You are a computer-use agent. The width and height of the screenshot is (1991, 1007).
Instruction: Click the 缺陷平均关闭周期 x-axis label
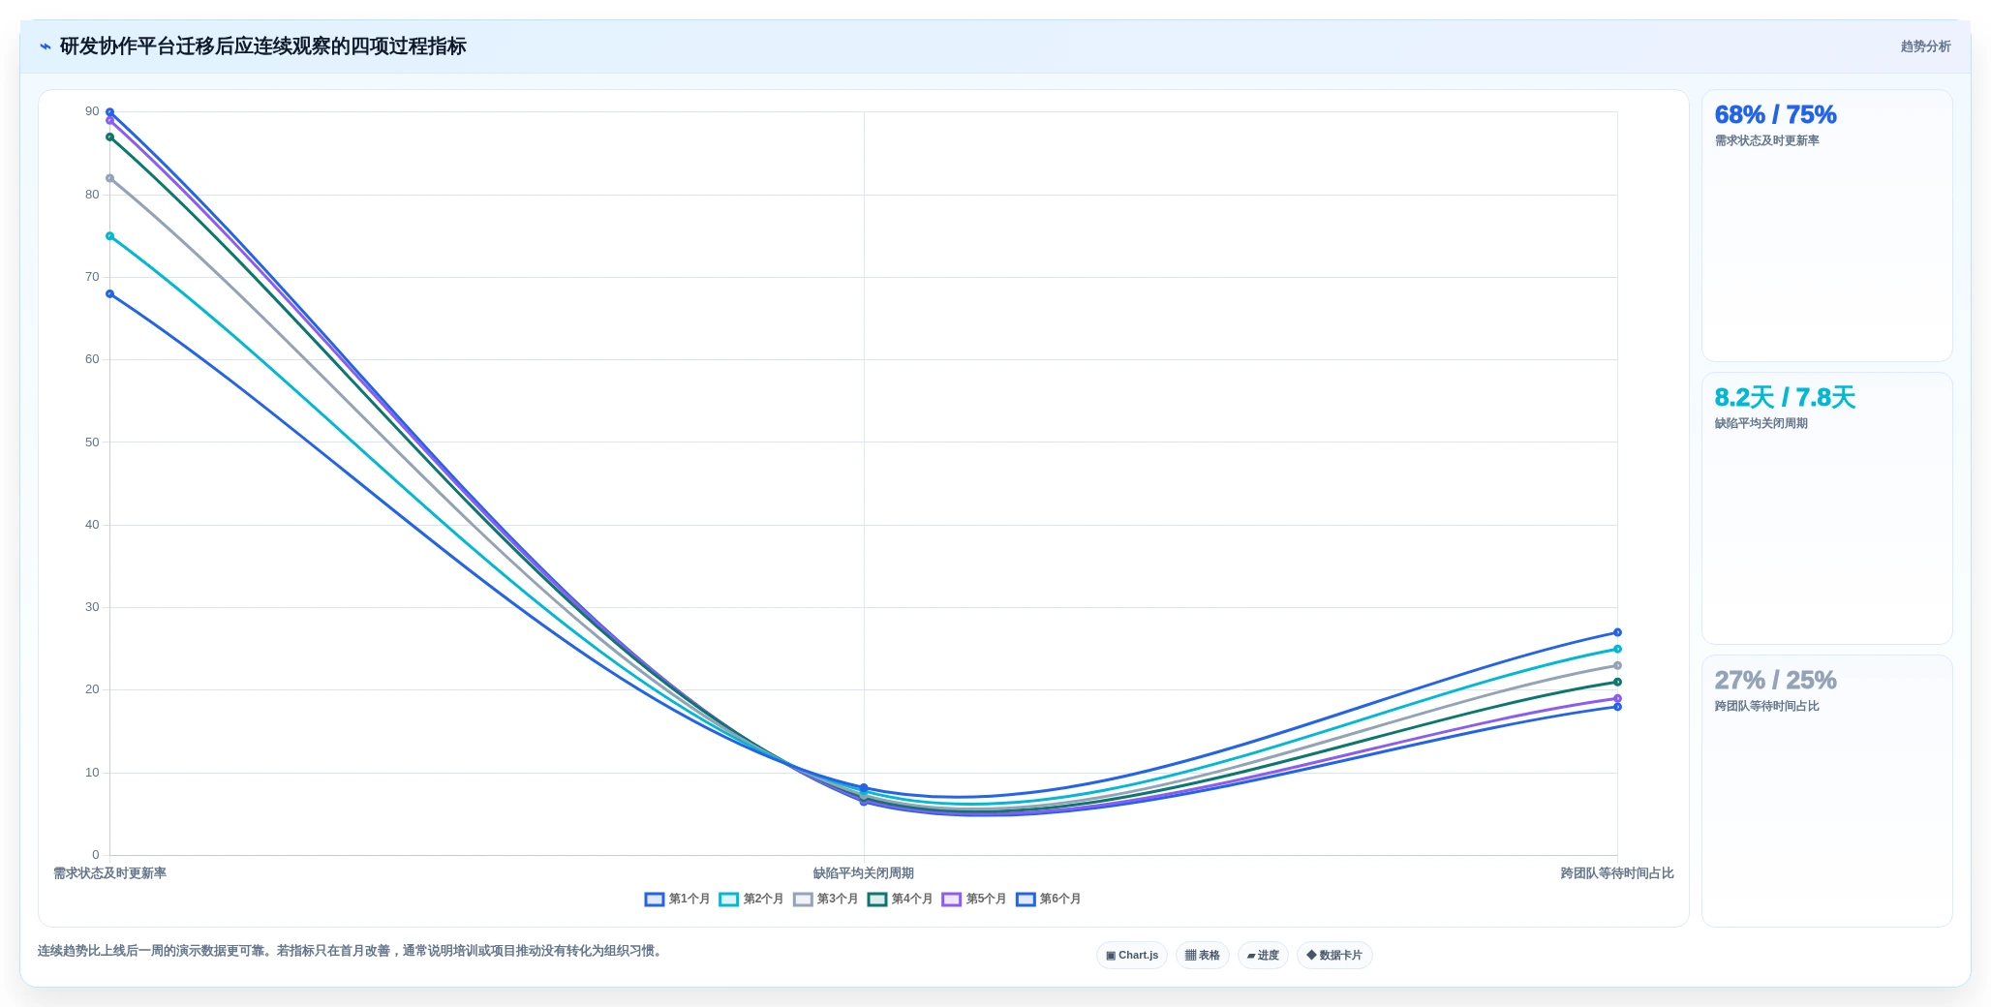863,873
